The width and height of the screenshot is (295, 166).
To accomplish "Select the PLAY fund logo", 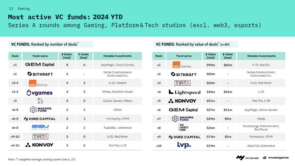I will point(40,101).
